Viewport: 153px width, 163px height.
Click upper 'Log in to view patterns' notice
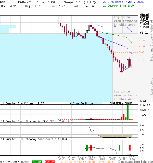[125, 21]
